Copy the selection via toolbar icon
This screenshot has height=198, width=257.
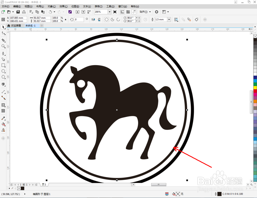click(37, 12)
